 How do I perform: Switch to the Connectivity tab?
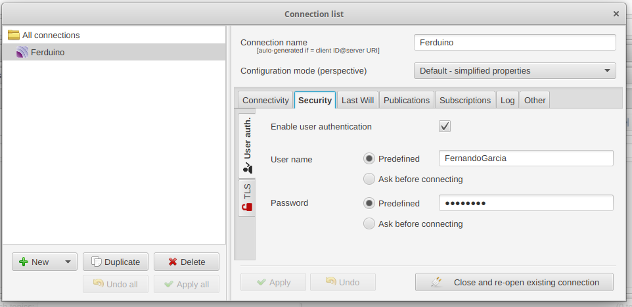pyautogui.click(x=265, y=100)
